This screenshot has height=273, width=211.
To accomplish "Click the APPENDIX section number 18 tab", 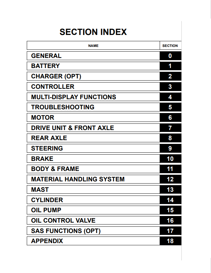I will [170, 241].
